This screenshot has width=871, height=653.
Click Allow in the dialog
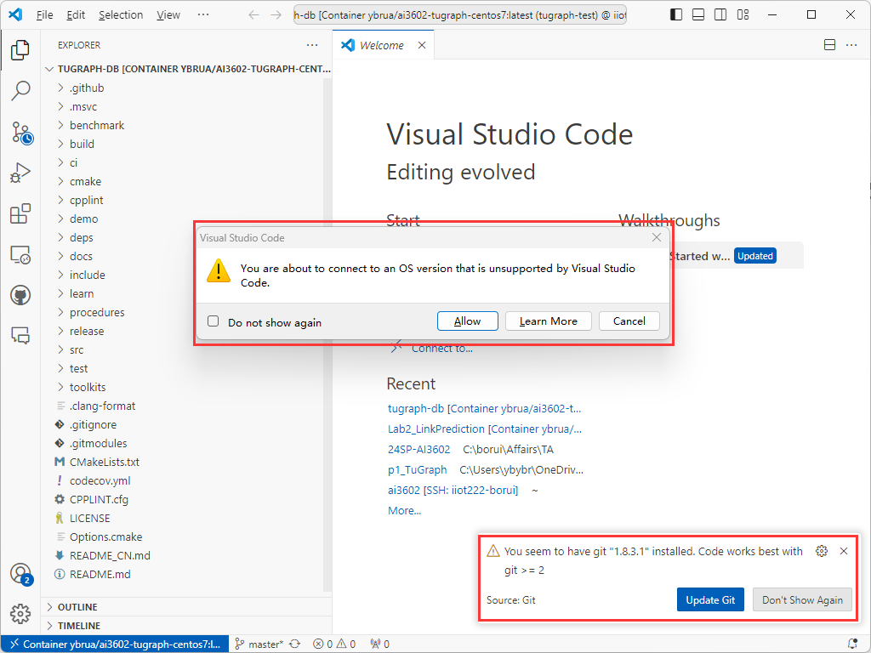467,321
